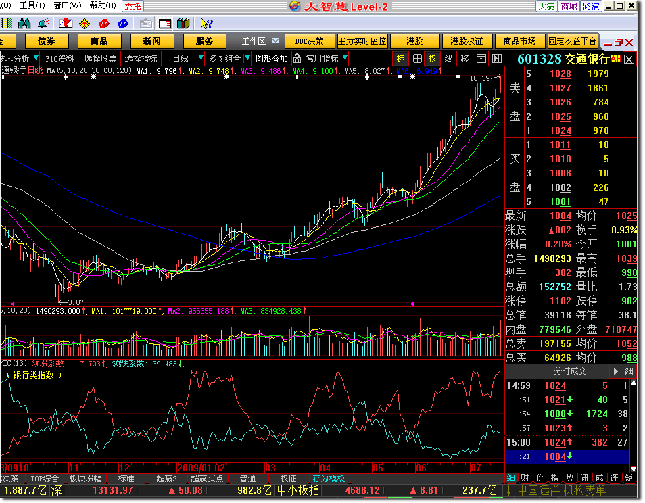Click the F10资料 button

coord(59,59)
